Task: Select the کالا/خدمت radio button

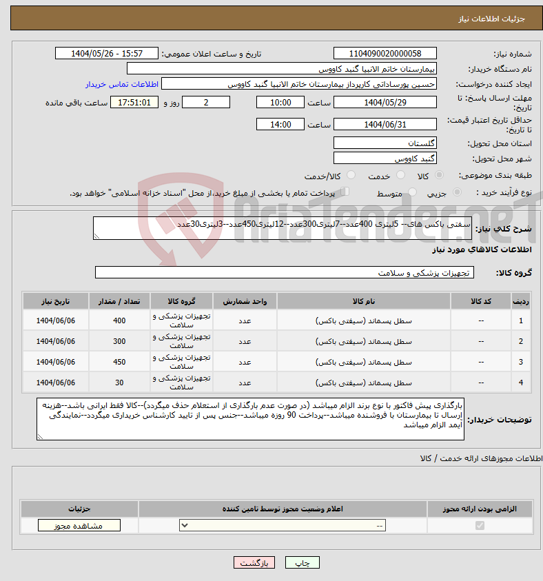Action: [351, 175]
